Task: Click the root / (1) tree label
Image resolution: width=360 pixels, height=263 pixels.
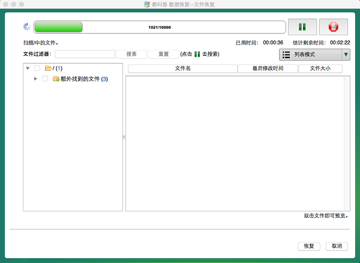Action: tap(58, 68)
